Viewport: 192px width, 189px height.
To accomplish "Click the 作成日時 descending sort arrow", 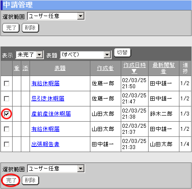I will 134,71.
